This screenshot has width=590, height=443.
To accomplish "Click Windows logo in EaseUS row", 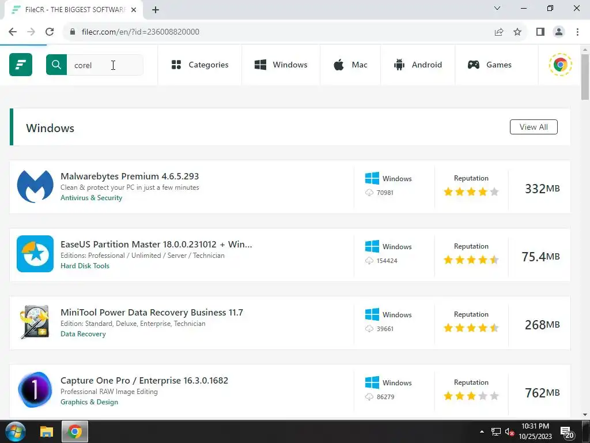I will pyautogui.click(x=372, y=246).
